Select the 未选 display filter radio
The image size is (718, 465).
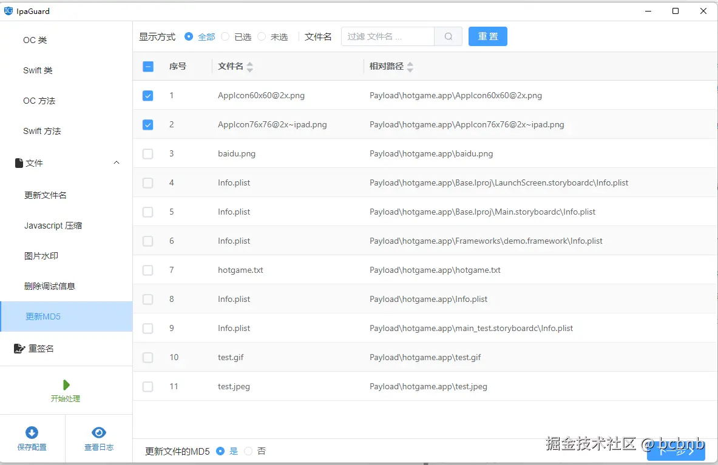tap(261, 36)
